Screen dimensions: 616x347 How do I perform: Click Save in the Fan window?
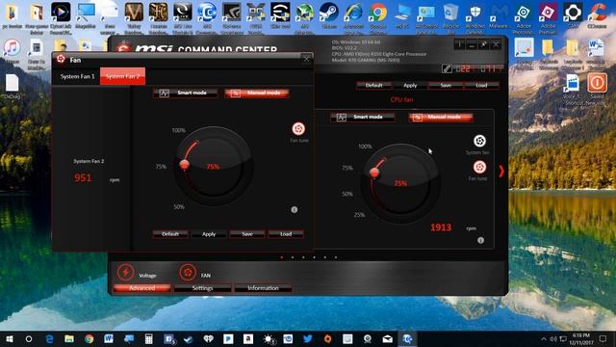pos(247,234)
